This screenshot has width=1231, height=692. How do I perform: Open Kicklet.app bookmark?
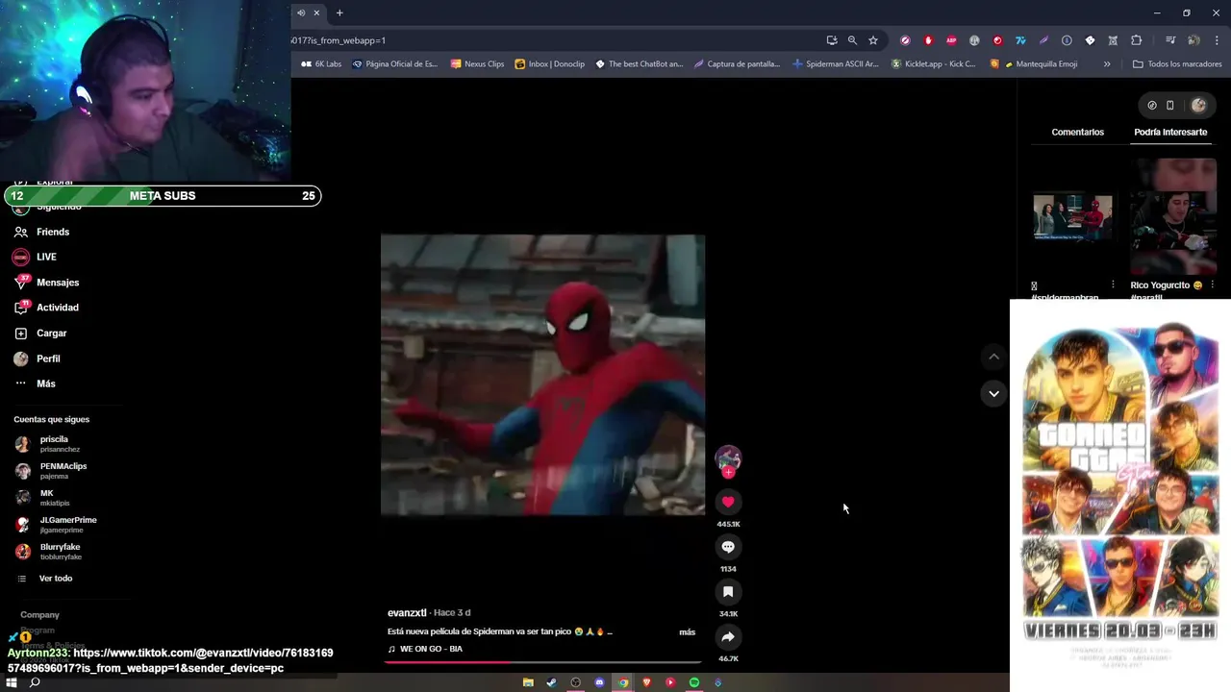(934, 64)
